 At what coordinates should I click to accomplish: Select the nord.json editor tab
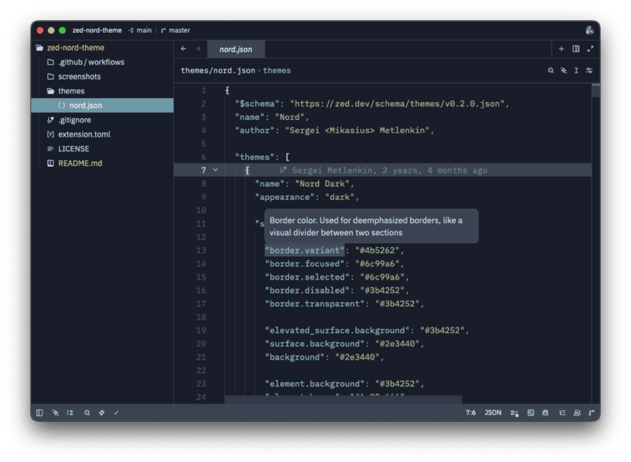tap(236, 49)
